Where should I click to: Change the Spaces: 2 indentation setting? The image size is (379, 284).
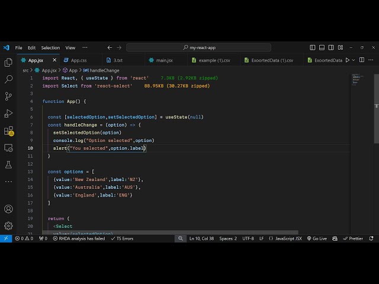(228, 238)
